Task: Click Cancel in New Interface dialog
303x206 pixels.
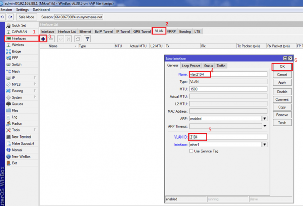Action: click(x=282, y=75)
